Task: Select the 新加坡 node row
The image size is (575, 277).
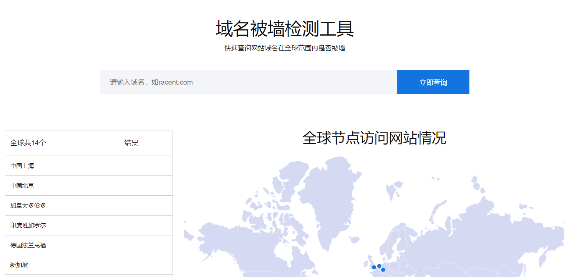Action: coord(88,265)
